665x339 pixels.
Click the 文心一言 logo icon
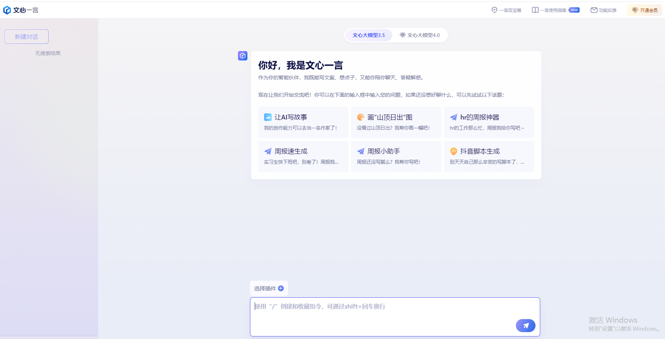click(7, 10)
